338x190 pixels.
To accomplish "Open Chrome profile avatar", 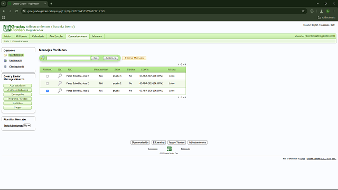I will click(x=327, y=11).
